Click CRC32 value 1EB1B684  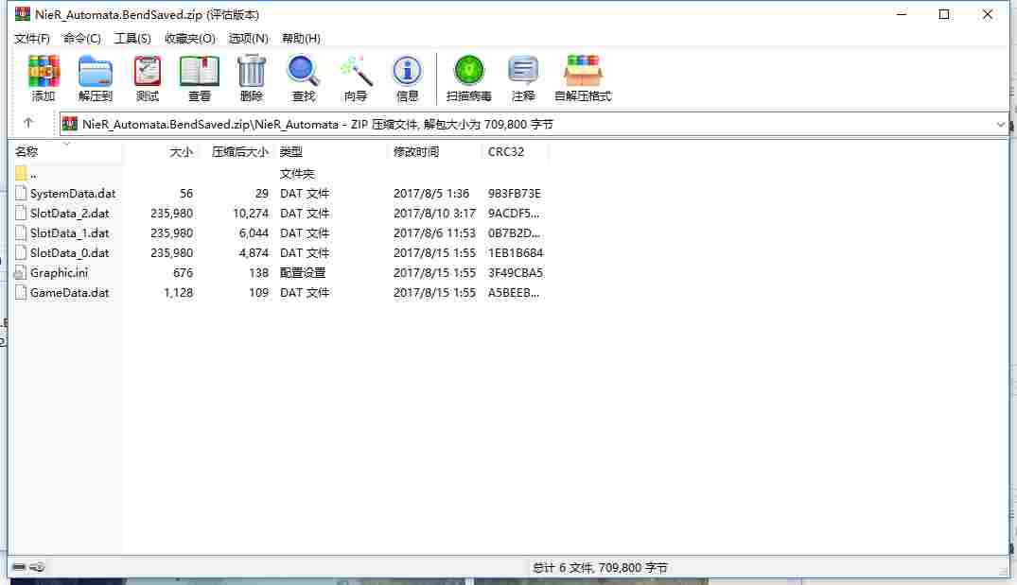[x=515, y=252]
